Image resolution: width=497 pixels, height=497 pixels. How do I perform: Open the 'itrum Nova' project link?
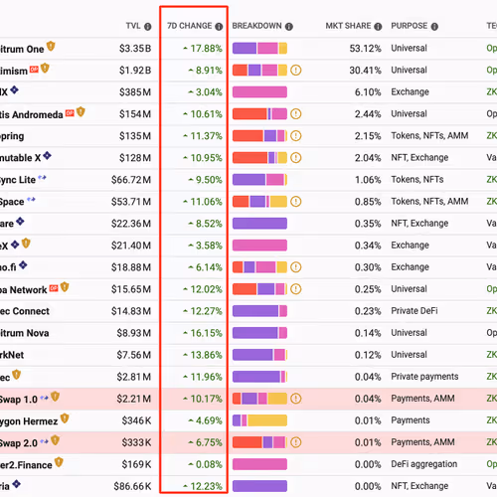[25, 333]
